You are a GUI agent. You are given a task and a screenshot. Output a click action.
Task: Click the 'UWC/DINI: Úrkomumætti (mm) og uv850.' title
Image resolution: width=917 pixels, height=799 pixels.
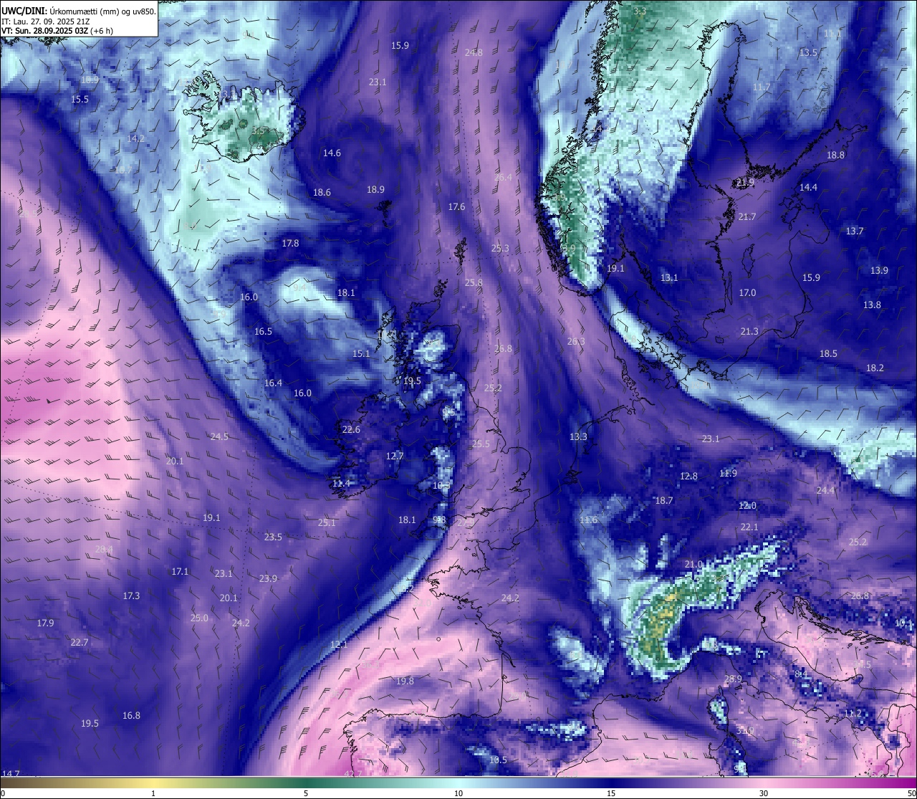78,11
